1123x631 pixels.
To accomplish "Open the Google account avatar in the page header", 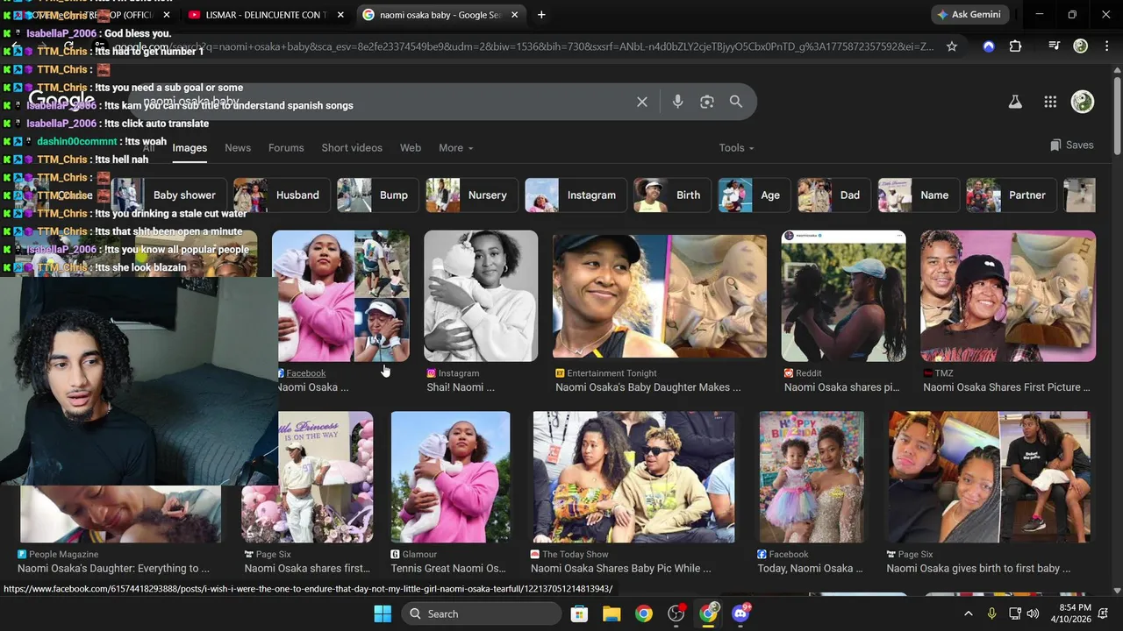I will click(x=1083, y=102).
